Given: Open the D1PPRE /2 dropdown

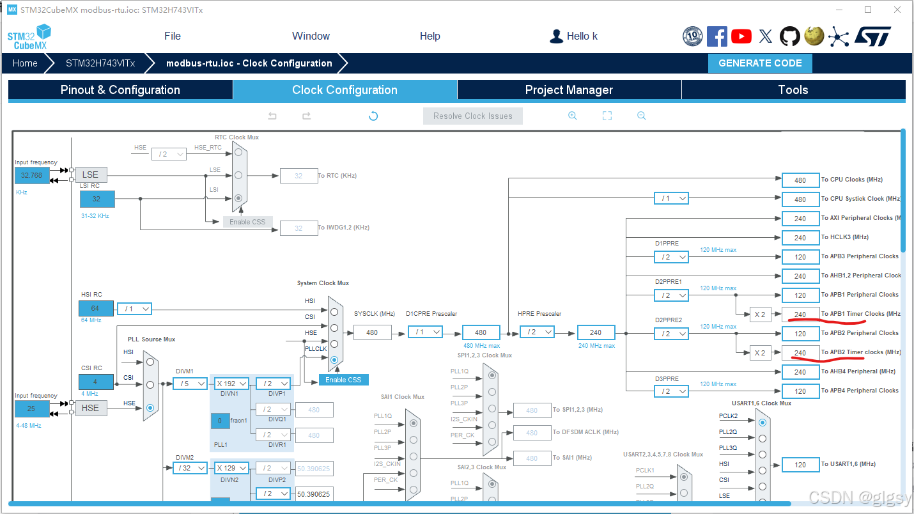Looking at the screenshot, I should pyautogui.click(x=671, y=257).
